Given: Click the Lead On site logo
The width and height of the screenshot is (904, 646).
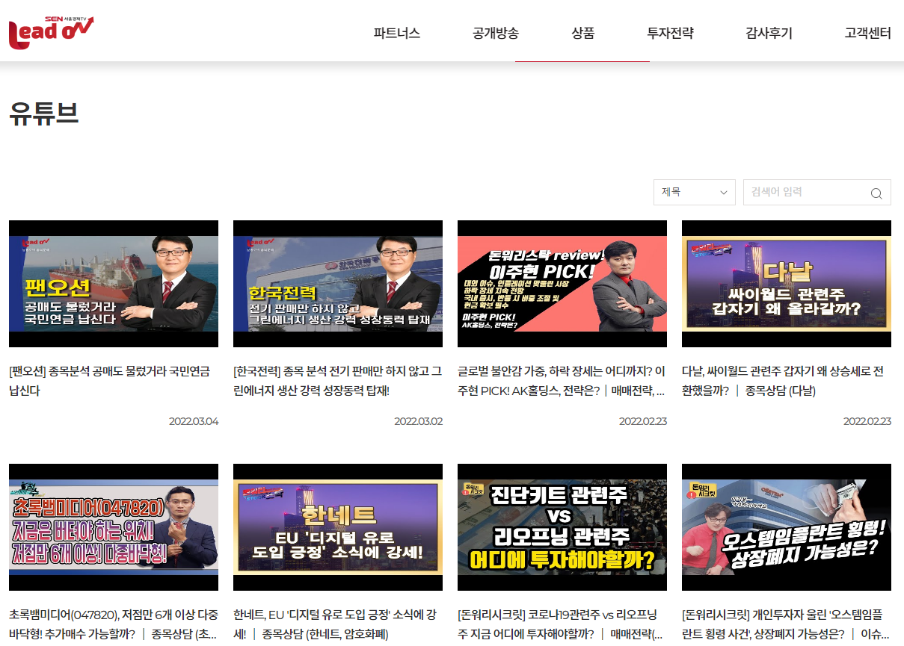Looking at the screenshot, I should tap(51, 32).
